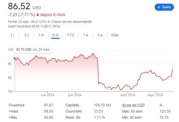179x122 pixels.
Task: Select the Max. range tab
Action: pos(115,35)
